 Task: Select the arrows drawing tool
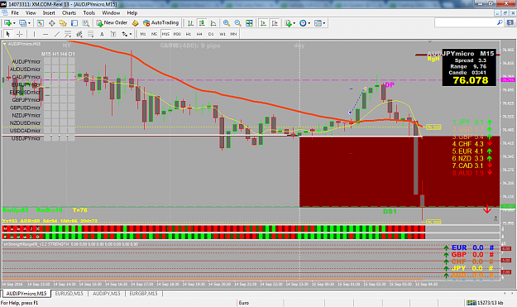click(x=125, y=34)
